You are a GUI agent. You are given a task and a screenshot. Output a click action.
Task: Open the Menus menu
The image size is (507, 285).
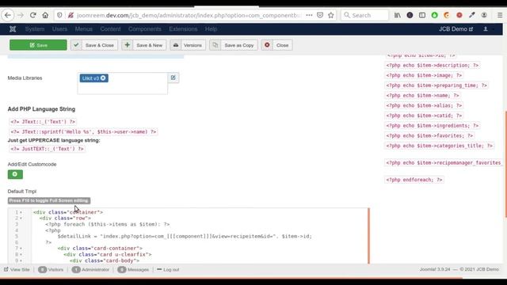84,29
